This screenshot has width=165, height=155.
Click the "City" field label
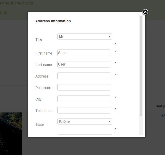pyautogui.click(x=38, y=99)
